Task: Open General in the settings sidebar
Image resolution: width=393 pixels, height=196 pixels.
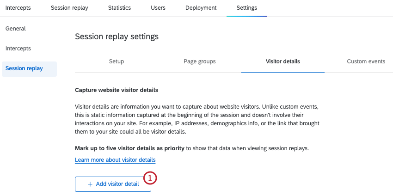Action: [16, 29]
